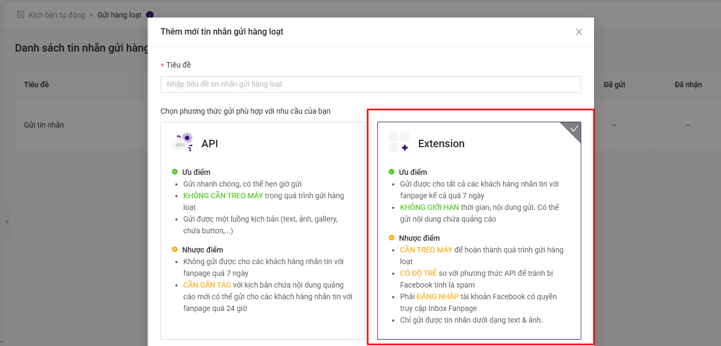Image resolution: width=721 pixels, height=346 pixels.
Task: Click the Đã nhận column header
Action: pos(688,85)
